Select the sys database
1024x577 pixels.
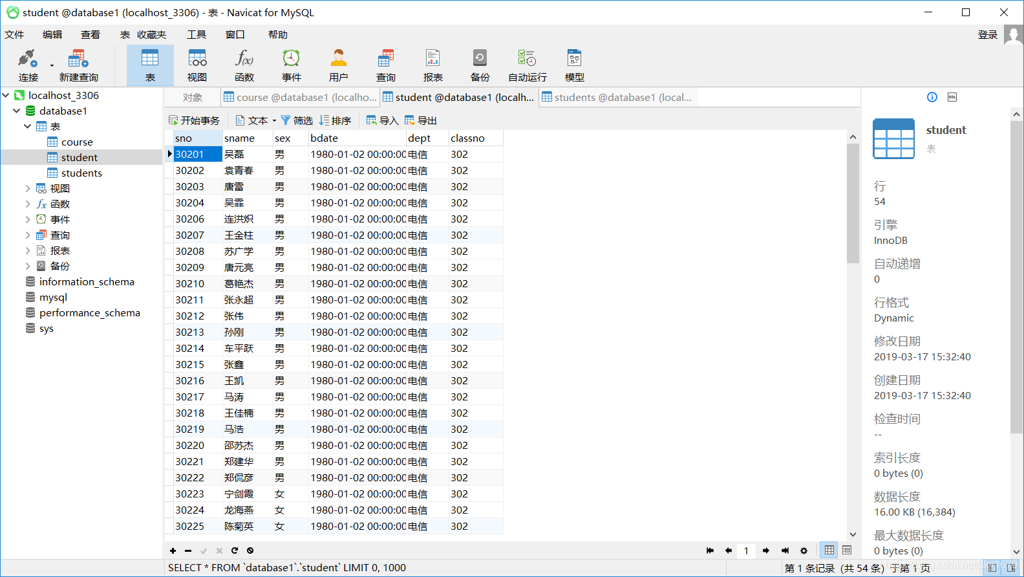click(46, 328)
